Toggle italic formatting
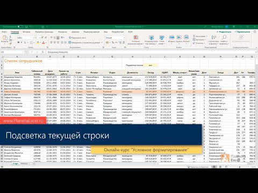 (x=21, y=42)
